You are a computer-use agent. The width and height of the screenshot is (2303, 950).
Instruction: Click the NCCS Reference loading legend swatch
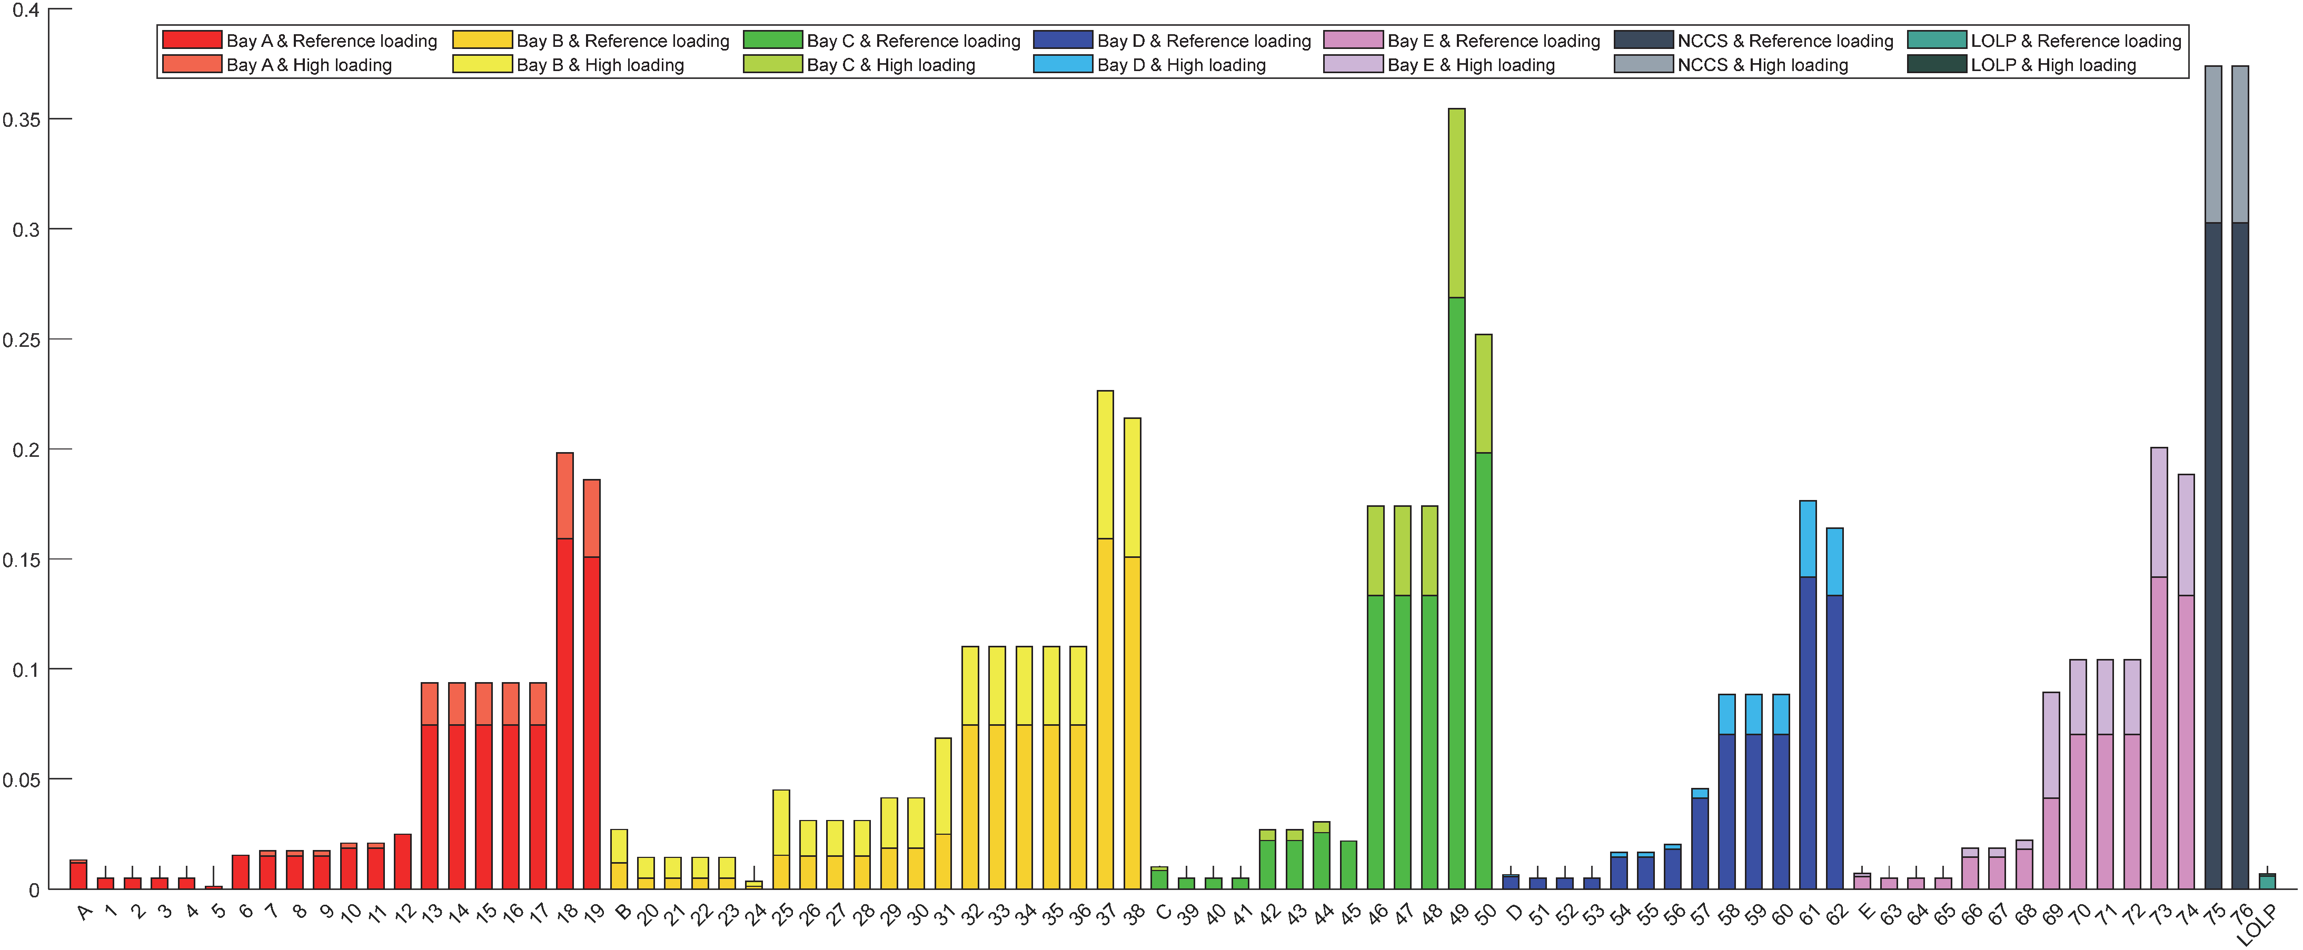click(x=1643, y=40)
